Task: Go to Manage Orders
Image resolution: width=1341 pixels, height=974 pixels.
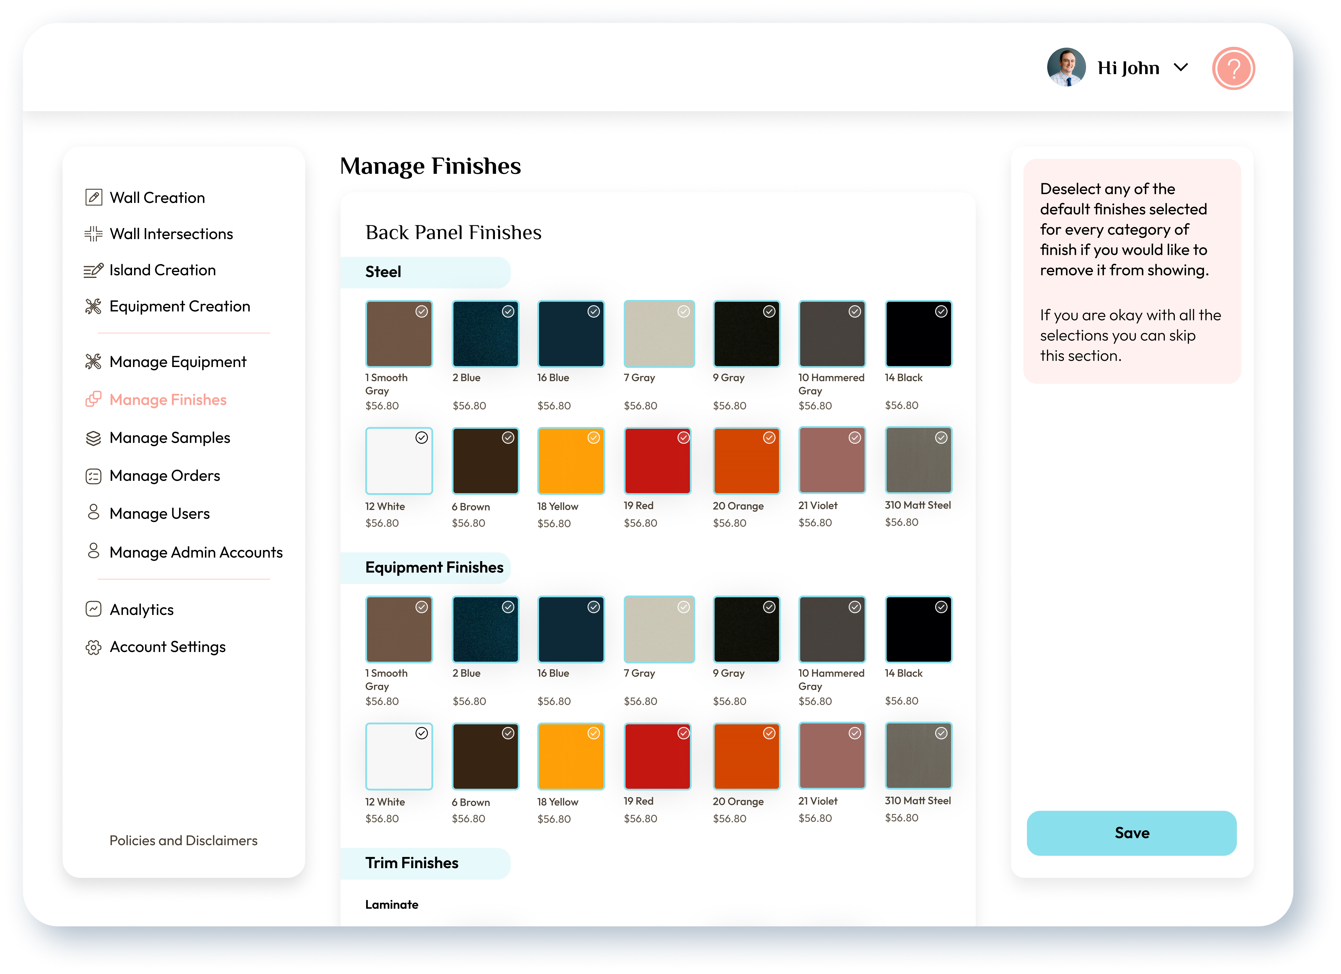Action: click(165, 476)
